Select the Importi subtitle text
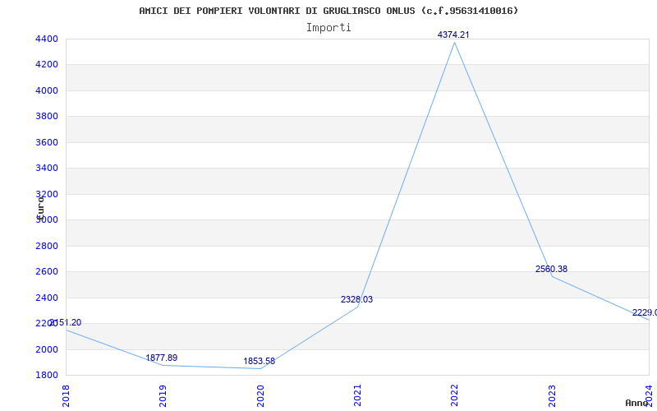 coord(328,28)
